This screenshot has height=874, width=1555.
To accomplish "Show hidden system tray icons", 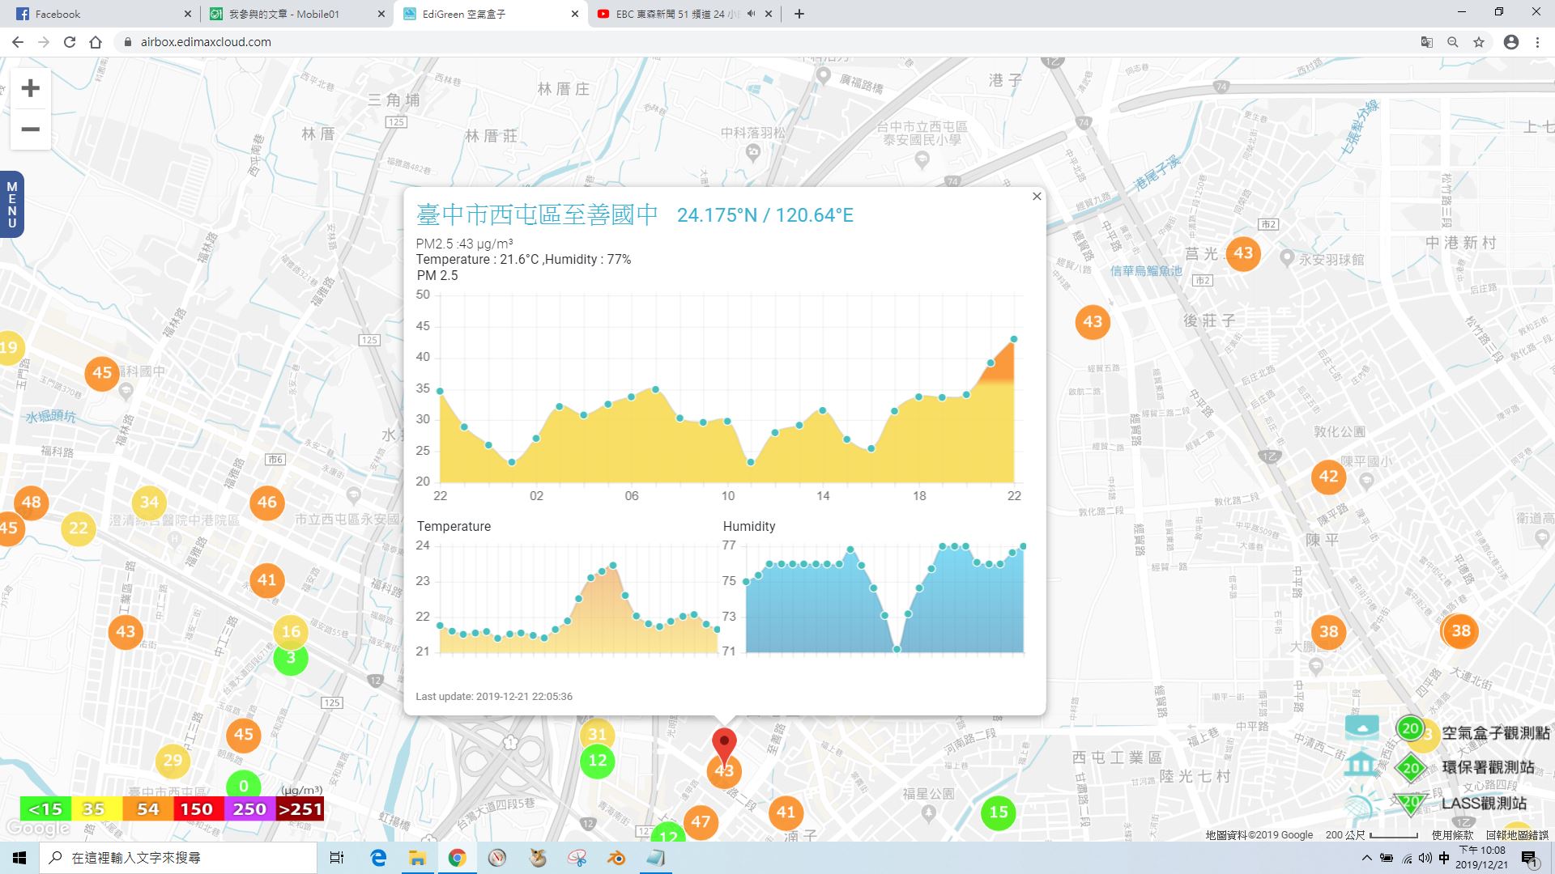I will pyautogui.click(x=1367, y=858).
